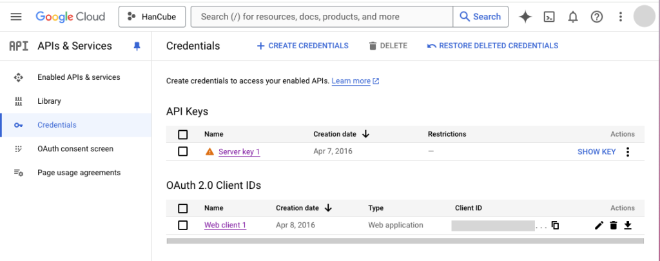Unpin APIs & Services with pin icon
660x261 pixels.
coord(137,46)
